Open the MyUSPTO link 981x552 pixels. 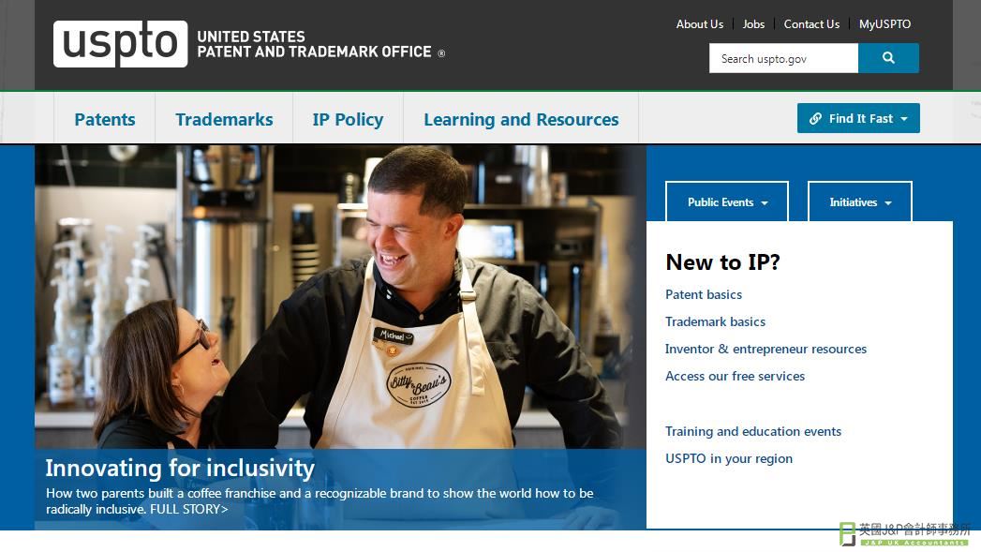[884, 23]
